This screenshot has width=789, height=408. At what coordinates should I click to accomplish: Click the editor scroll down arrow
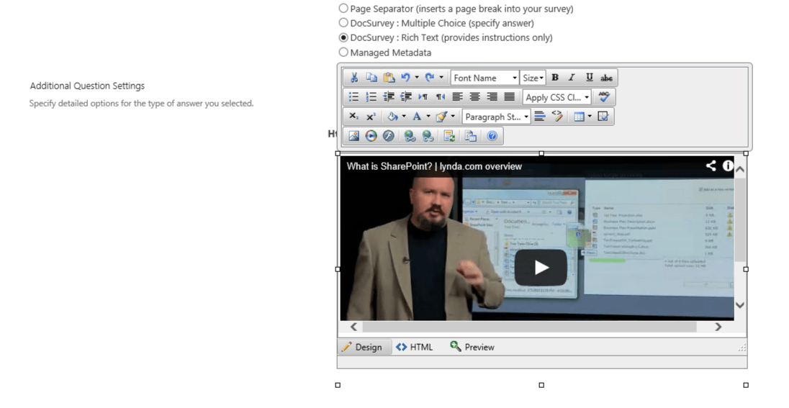(x=740, y=305)
